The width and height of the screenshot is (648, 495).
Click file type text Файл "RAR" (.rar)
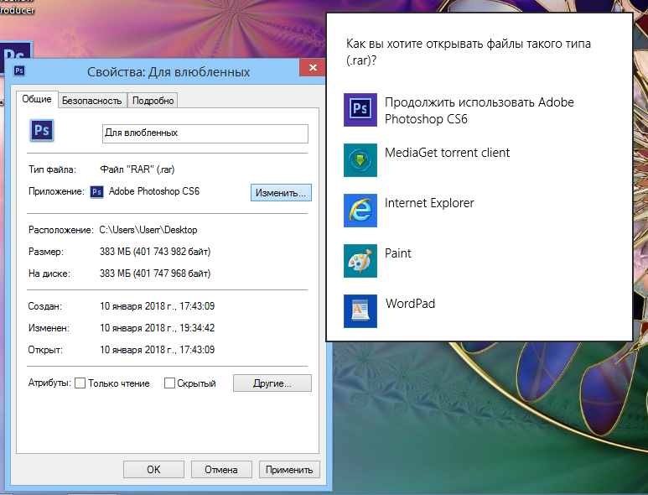click(137, 169)
